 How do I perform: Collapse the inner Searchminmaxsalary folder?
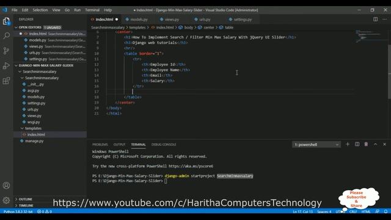50,78
